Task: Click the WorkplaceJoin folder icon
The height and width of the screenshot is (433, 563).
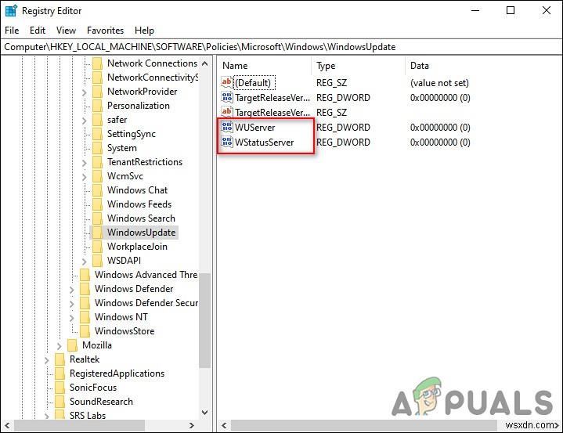Action: pos(97,247)
